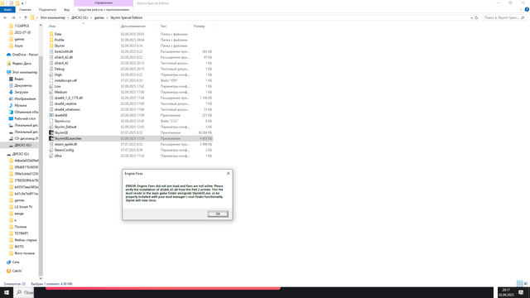Open the Windows Start menu
530x298 pixels.
click(7, 292)
